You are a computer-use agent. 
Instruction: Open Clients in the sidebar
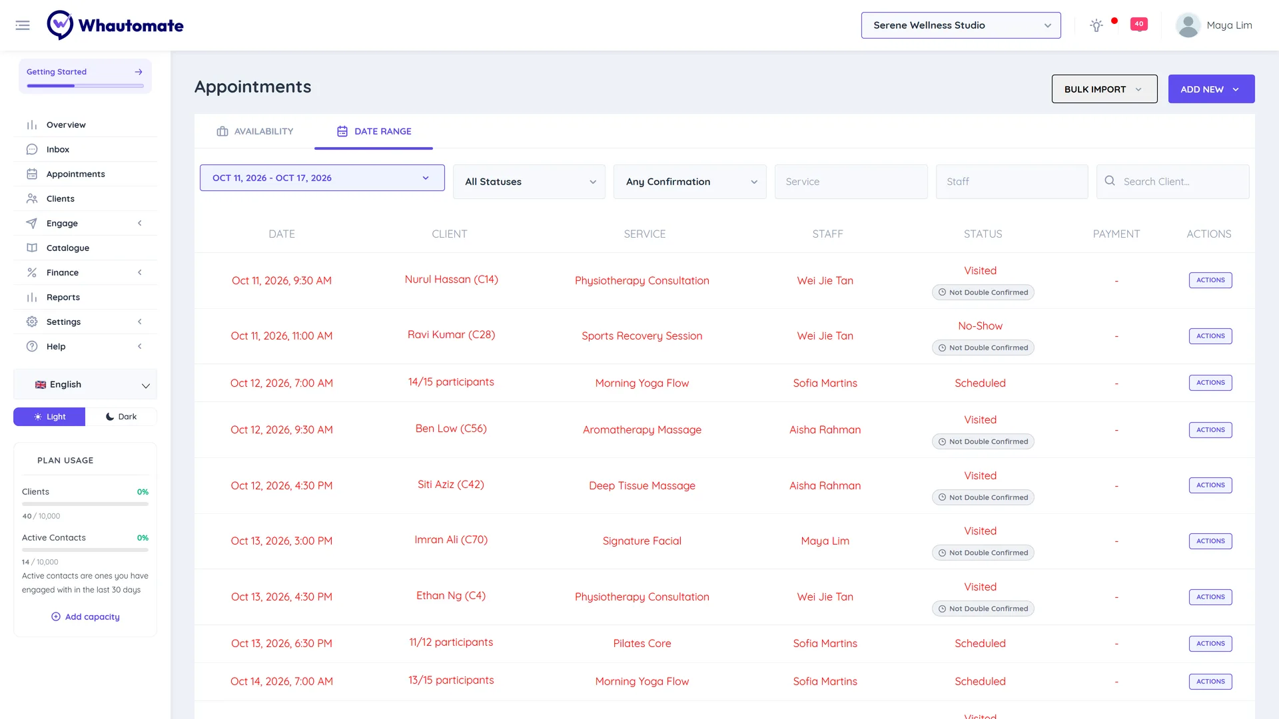[85, 198]
